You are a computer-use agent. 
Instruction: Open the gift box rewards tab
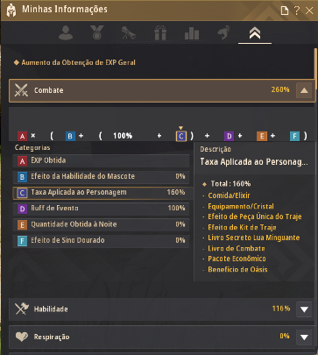coord(160,32)
